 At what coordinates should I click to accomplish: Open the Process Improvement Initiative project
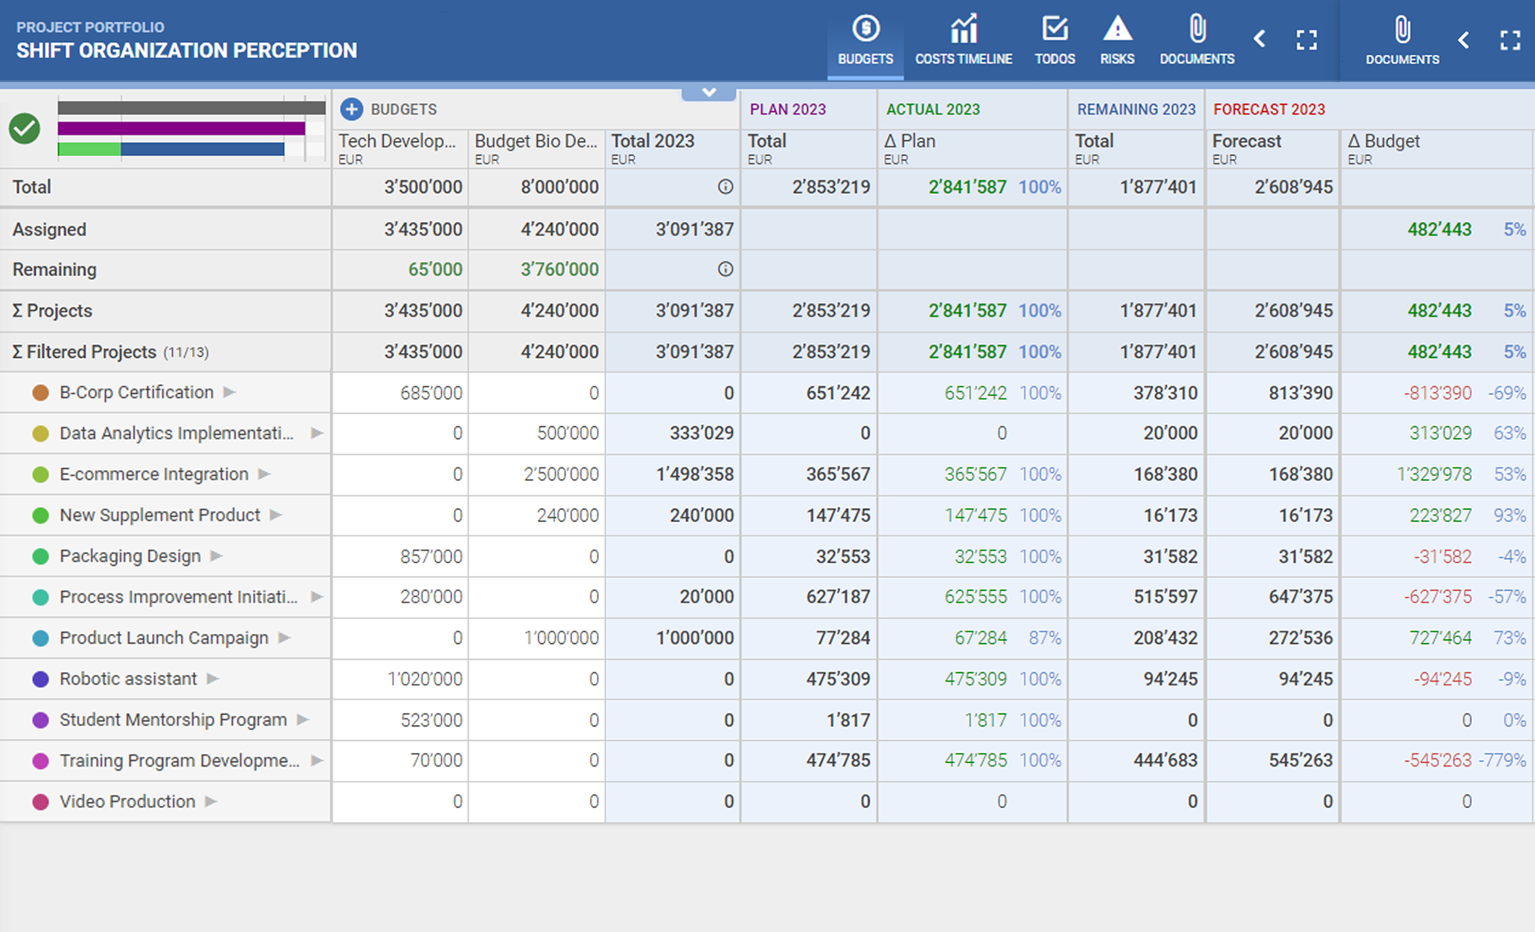[178, 597]
